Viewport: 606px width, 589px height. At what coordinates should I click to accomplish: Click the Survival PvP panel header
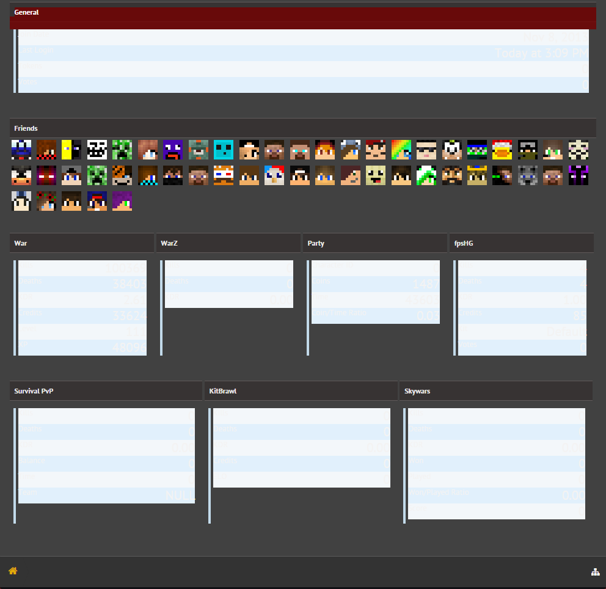point(106,391)
